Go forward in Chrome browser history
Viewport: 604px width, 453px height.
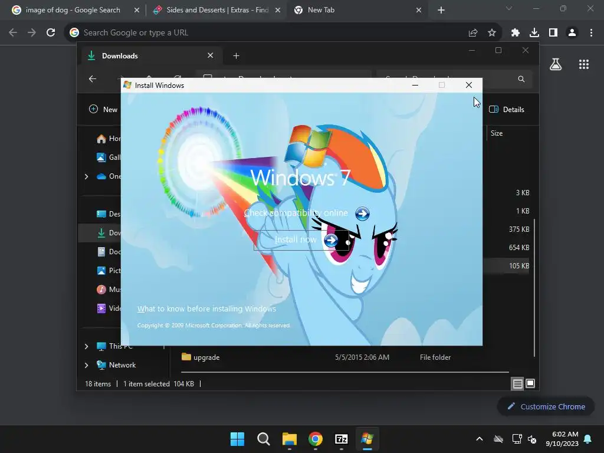pos(32,33)
